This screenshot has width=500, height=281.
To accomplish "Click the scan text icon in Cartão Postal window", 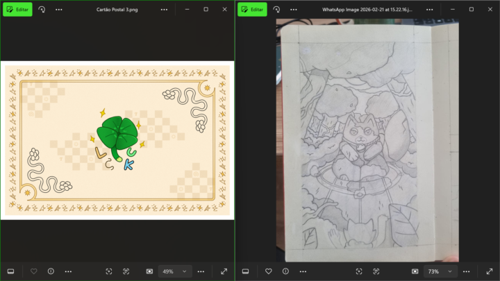I will [126, 271].
